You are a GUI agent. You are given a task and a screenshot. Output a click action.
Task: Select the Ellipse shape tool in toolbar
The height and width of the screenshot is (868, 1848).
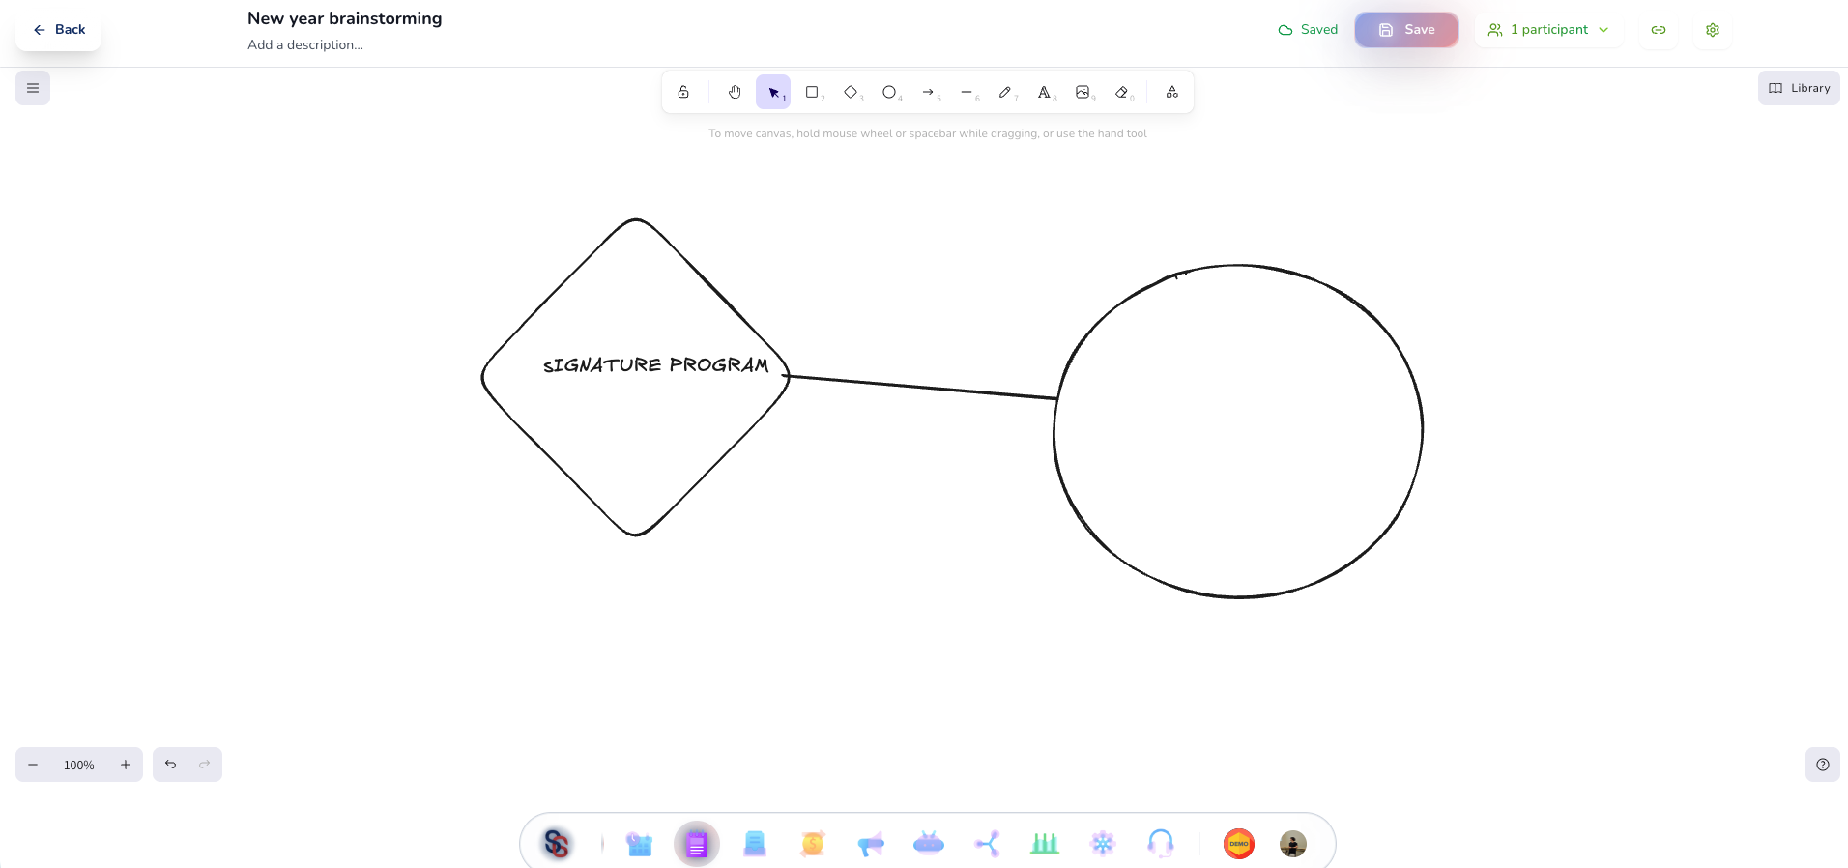point(889,92)
